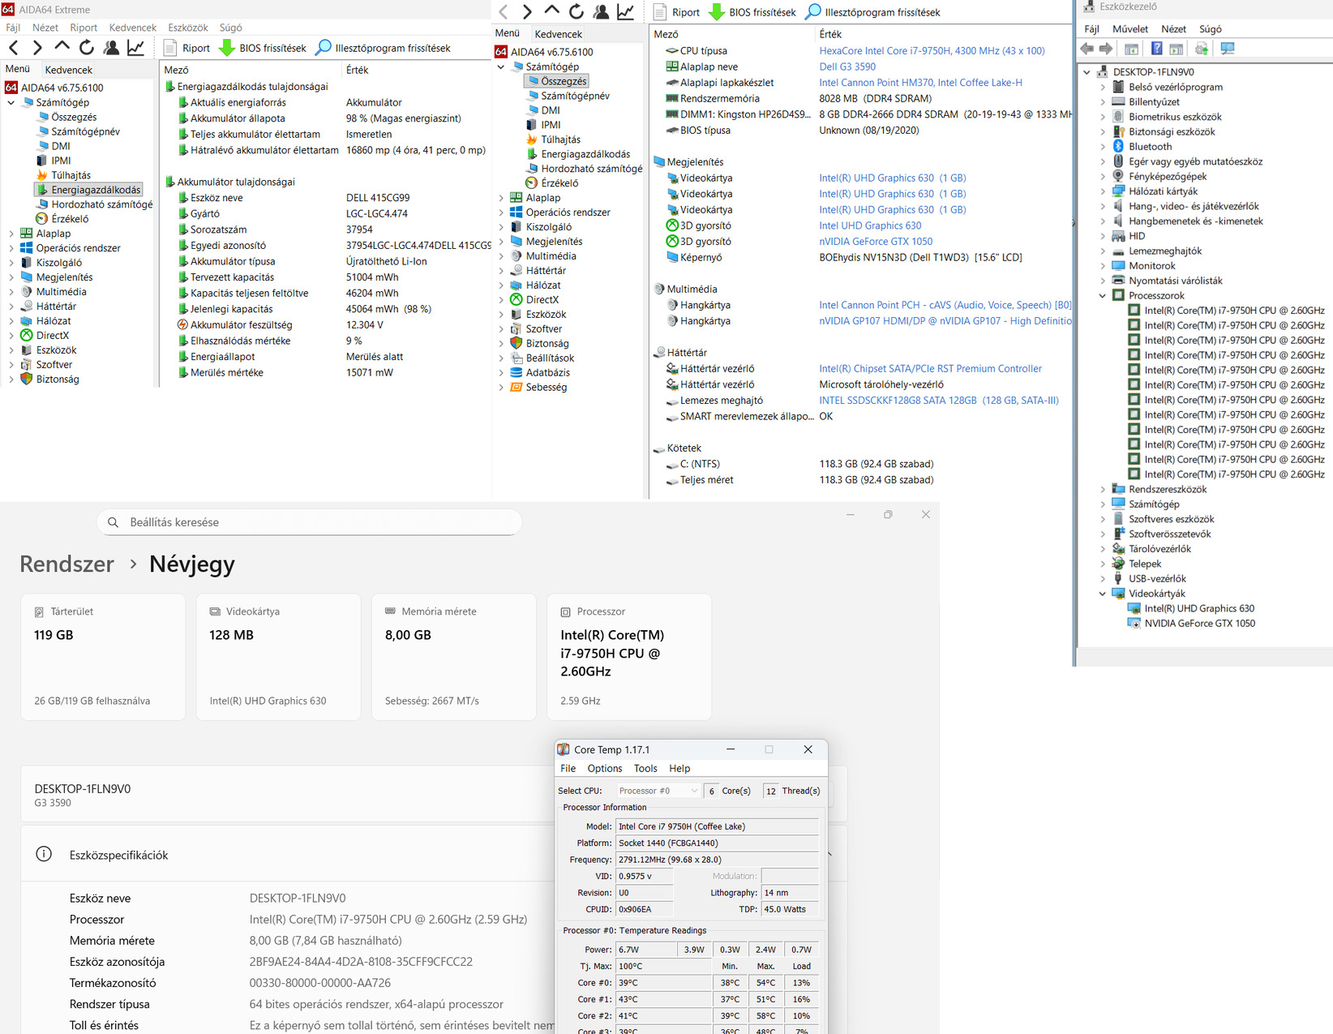Click forward arrow in left AIDA64 toolbar
This screenshot has width=1333, height=1034.
pos(37,48)
